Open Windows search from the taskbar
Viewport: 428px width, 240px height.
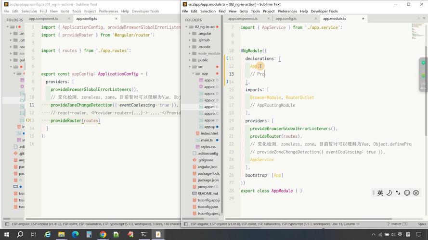pyautogui.click(x=20, y=234)
